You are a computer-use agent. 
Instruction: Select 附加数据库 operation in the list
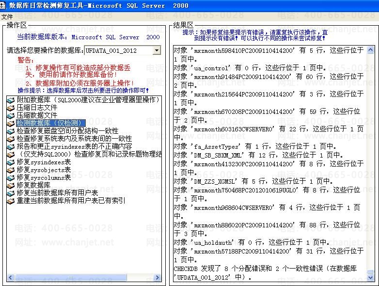[x=88, y=100]
